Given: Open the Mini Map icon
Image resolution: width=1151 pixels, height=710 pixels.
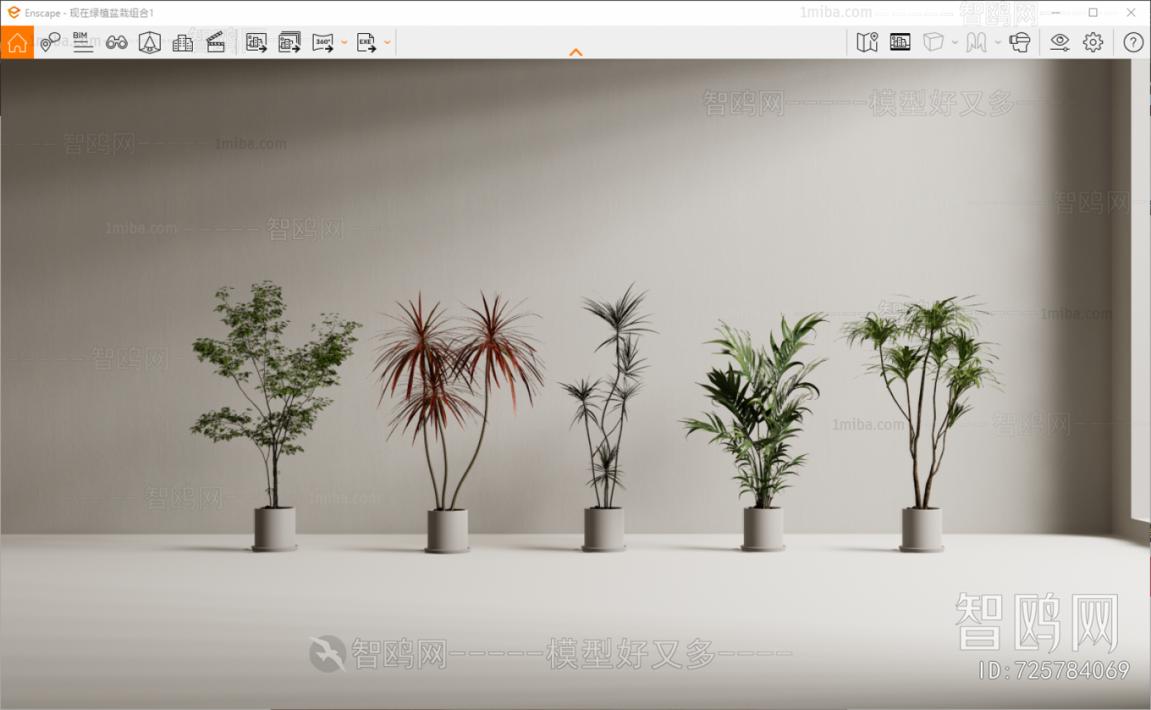Looking at the screenshot, I should [x=867, y=42].
